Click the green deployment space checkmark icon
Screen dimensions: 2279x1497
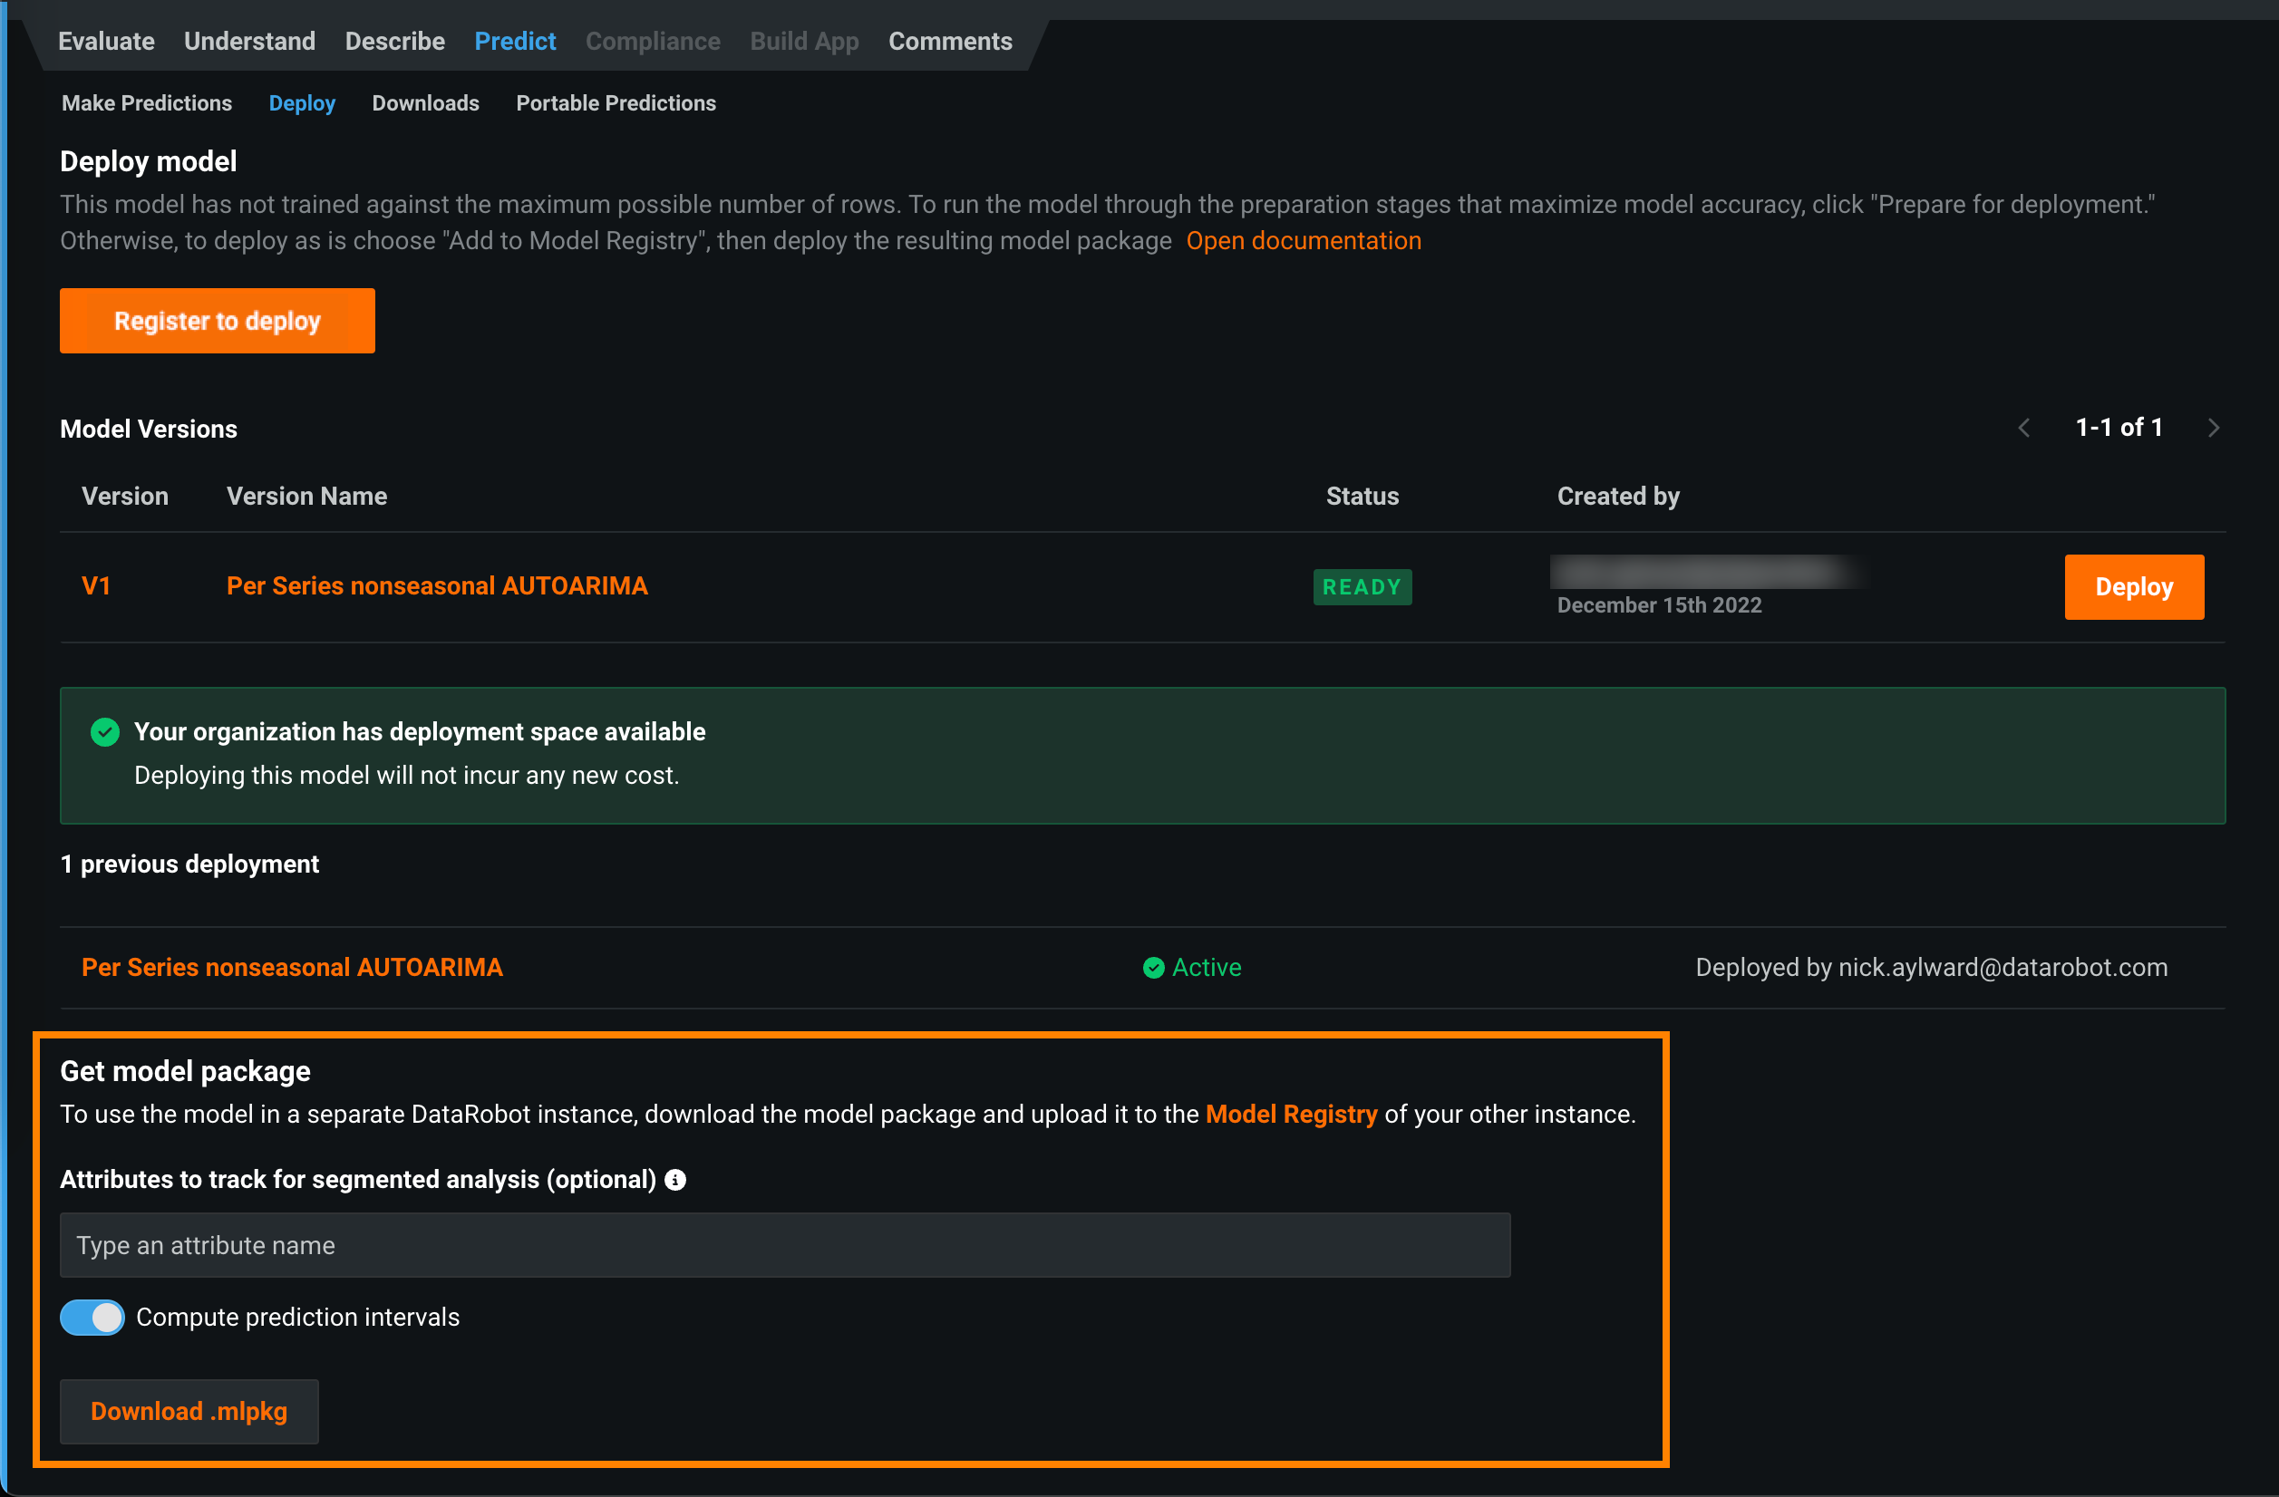tap(105, 732)
